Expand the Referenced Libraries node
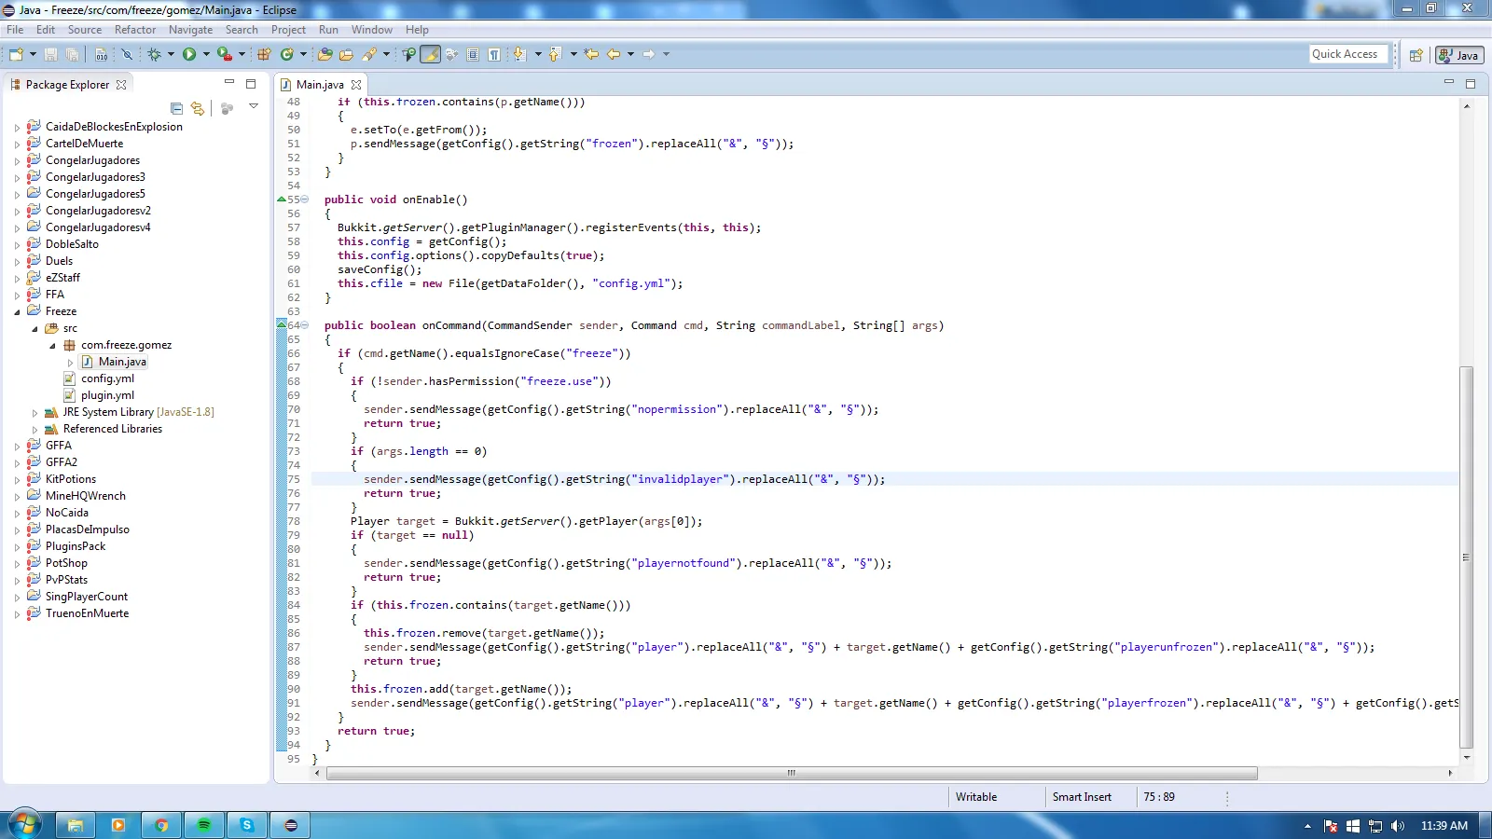 click(35, 430)
